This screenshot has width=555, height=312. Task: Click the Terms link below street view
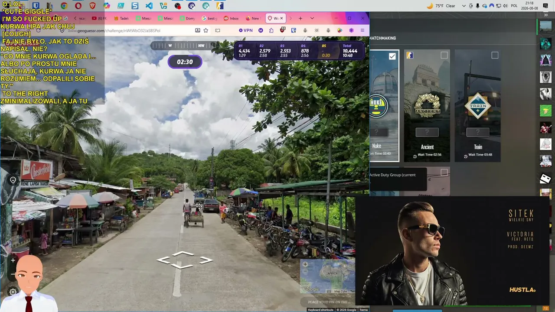(364, 310)
